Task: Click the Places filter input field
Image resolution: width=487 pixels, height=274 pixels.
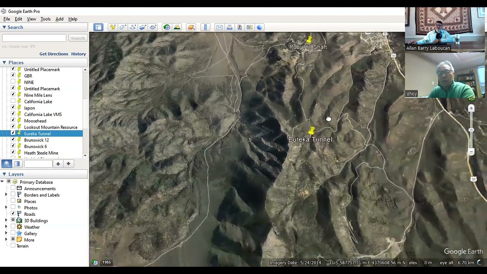Action: click(38, 164)
